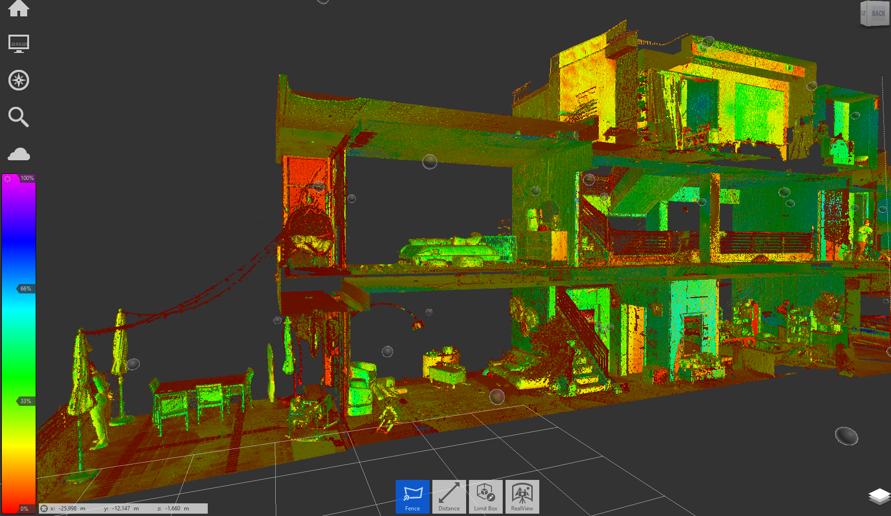Open color ramp settings gear

[8, 179]
